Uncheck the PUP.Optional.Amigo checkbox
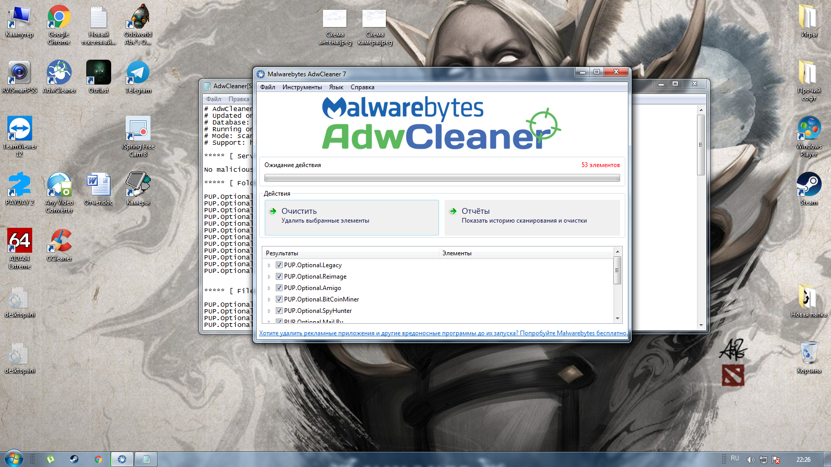 click(279, 288)
